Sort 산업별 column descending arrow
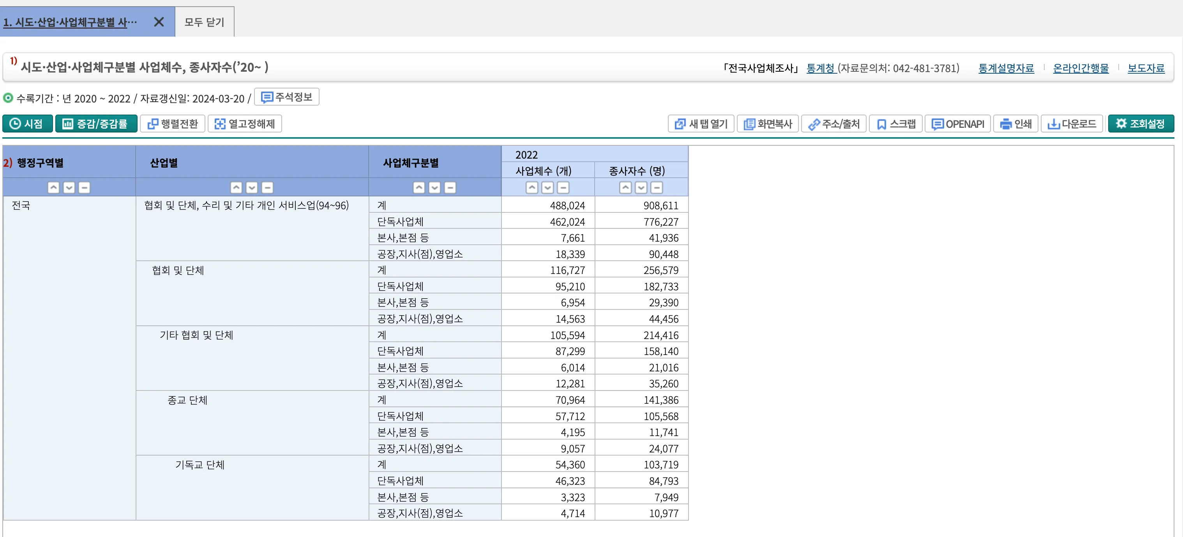 [252, 187]
